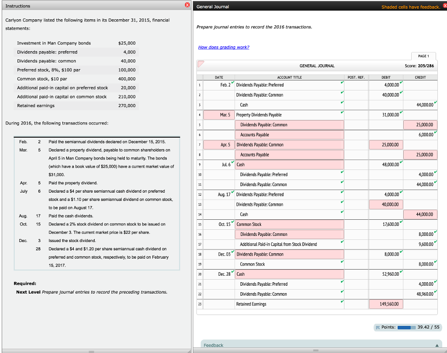The image size is (447, 353).
Task: Click the General Journal panel title
Action: 213,7
